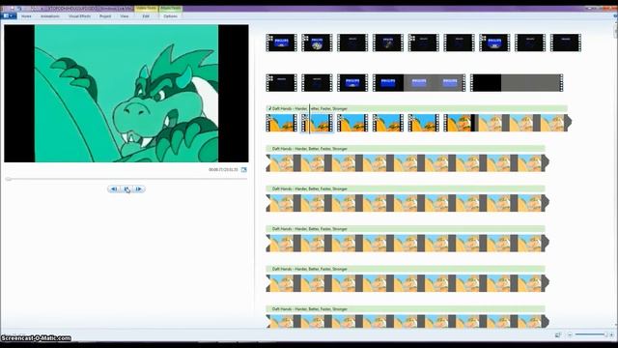Click the Bowser video preview monitor

(126, 94)
